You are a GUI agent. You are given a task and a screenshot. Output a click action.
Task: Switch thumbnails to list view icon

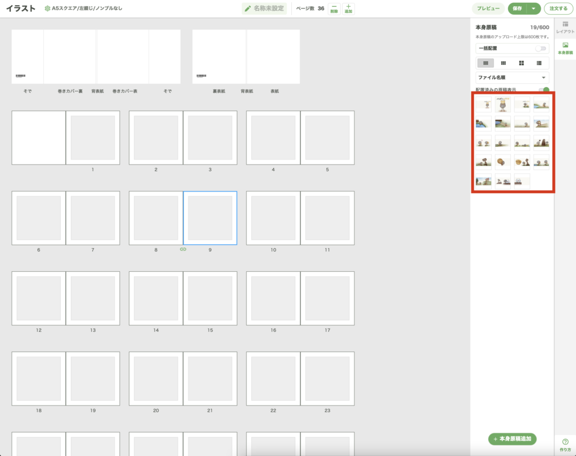tap(539, 63)
